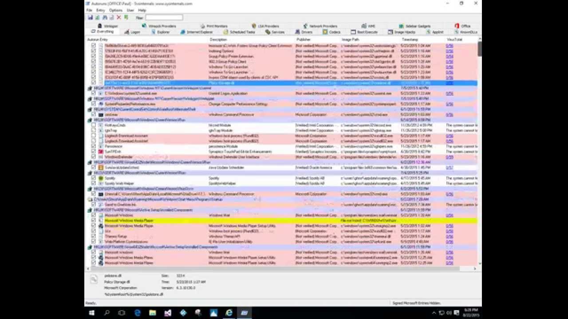
Task: Switch to the Office tab
Action: click(462, 26)
